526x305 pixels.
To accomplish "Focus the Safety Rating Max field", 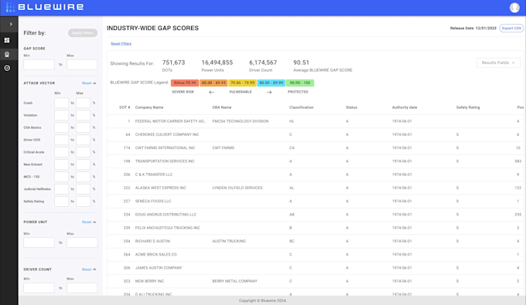I will coord(83,202).
